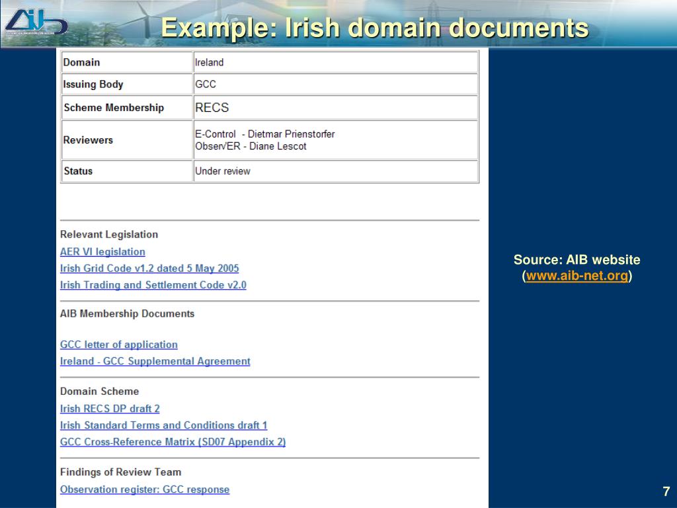Open Irish Standard Terms and Conditions draft 1
Image resolution: width=677 pixels, height=508 pixels.
pyautogui.click(x=164, y=425)
